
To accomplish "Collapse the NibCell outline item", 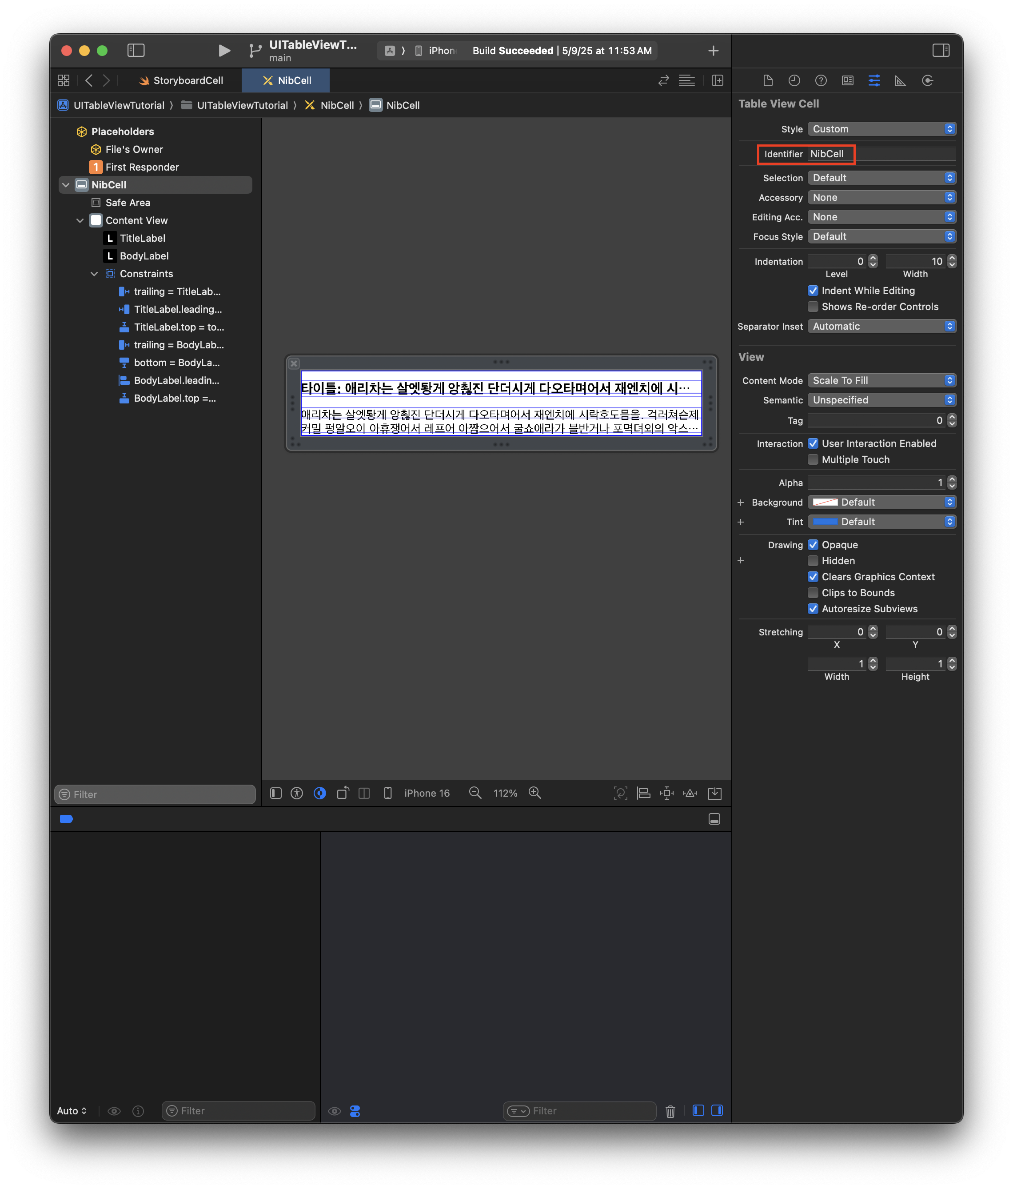I will click(66, 185).
